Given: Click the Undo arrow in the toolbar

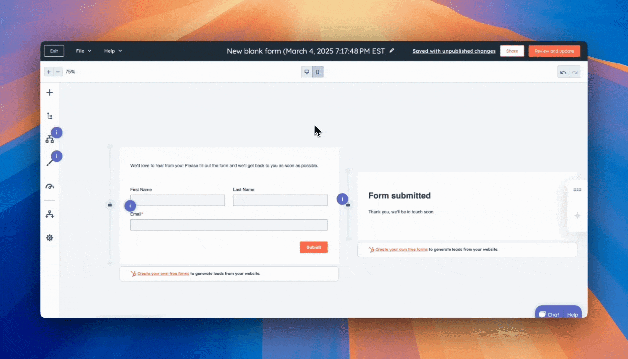Looking at the screenshot, I should [563, 72].
